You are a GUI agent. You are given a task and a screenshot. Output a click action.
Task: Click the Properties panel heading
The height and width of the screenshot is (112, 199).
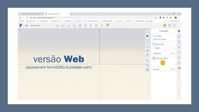click(164, 31)
